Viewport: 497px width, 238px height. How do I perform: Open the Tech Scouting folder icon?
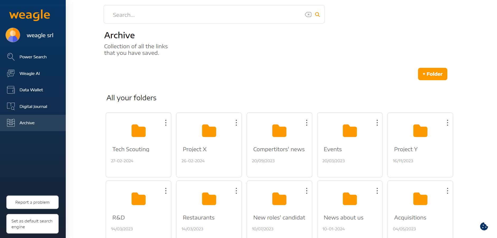(x=138, y=131)
